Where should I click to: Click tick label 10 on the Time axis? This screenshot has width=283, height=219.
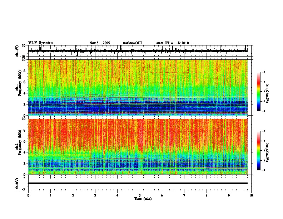[251, 195]
